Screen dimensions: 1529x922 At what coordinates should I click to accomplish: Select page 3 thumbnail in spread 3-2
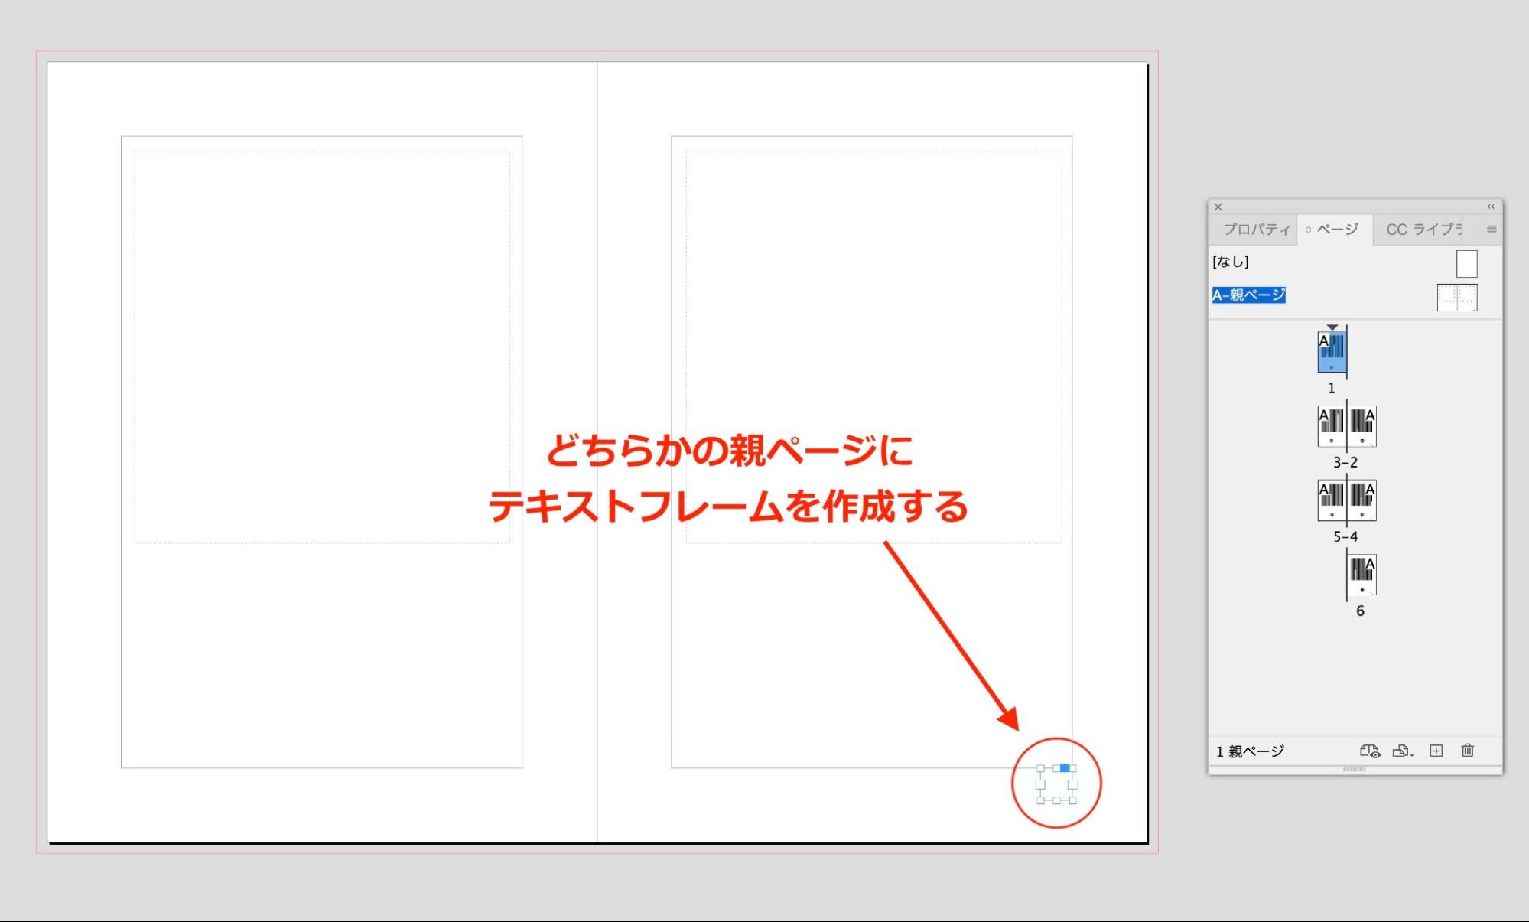click(x=1332, y=426)
